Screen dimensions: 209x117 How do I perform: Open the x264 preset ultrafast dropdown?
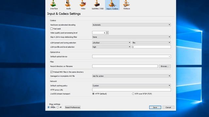tap(111, 43)
